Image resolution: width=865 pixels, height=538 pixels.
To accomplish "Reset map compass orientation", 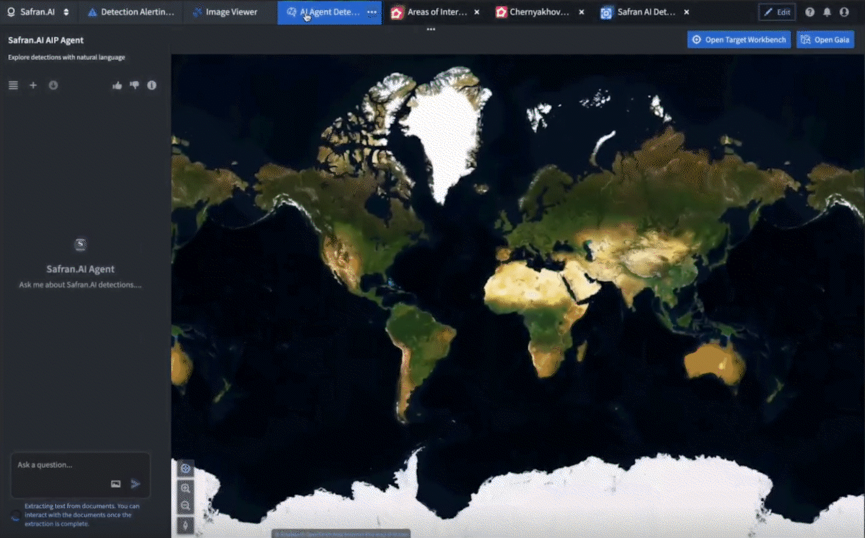I will click(185, 525).
